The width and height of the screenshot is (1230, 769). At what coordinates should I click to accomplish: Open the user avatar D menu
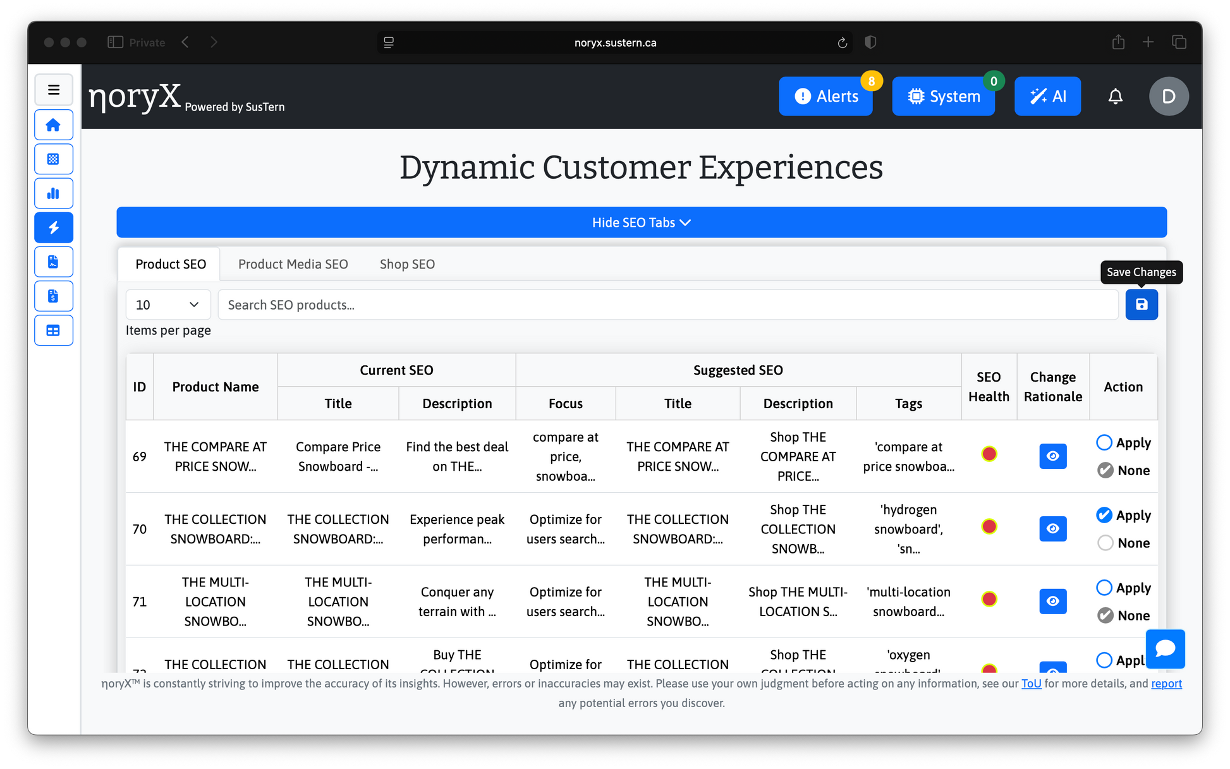pyautogui.click(x=1169, y=96)
